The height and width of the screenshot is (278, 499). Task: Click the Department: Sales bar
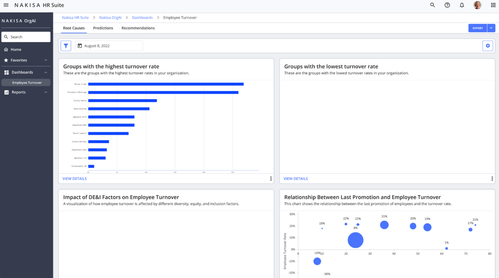click(97, 150)
